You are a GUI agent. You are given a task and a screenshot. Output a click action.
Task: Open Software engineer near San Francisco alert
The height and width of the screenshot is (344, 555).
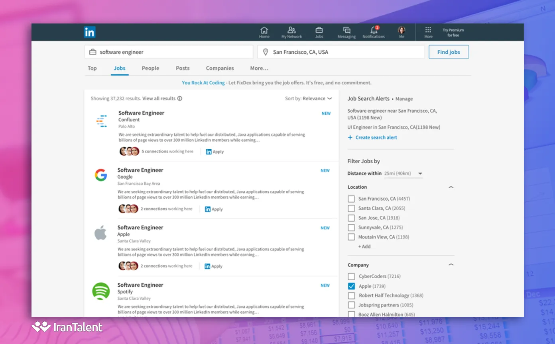pos(392,114)
